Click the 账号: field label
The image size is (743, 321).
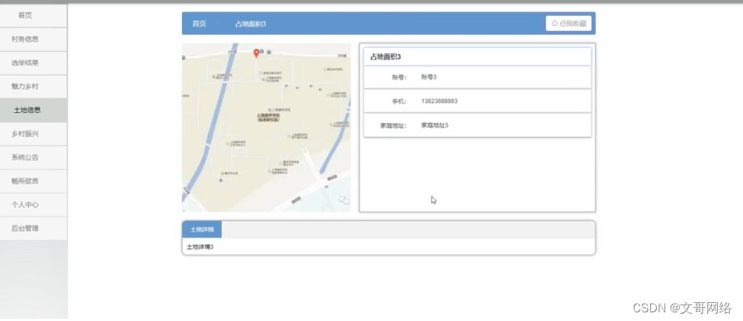click(x=399, y=78)
